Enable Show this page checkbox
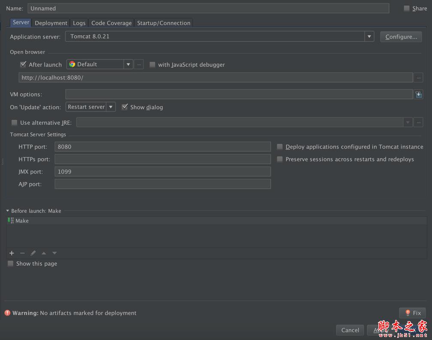This screenshot has width=432, height=340. coord(10,263)
